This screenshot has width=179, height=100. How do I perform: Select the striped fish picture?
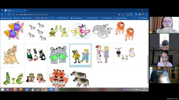coord(13,31)
